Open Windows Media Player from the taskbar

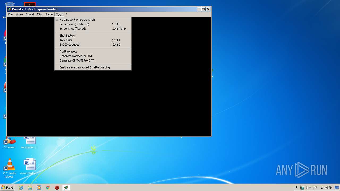(39, 188)
